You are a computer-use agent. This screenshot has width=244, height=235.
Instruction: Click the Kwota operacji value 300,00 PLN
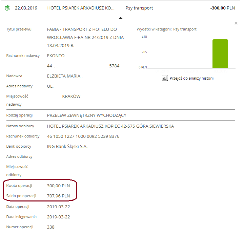pyautogui.click(x=58, y=186)
